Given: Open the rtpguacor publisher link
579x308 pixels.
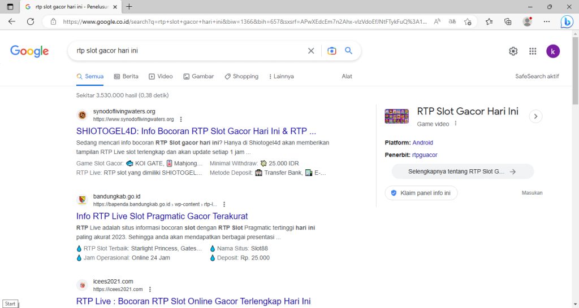Looking at the screenshot, I should 425,155.
